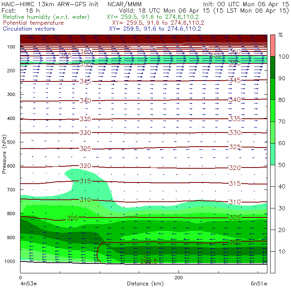Click the colorbar '40' tick label
This screenshot has height=291, width=291.
[282, 186]
